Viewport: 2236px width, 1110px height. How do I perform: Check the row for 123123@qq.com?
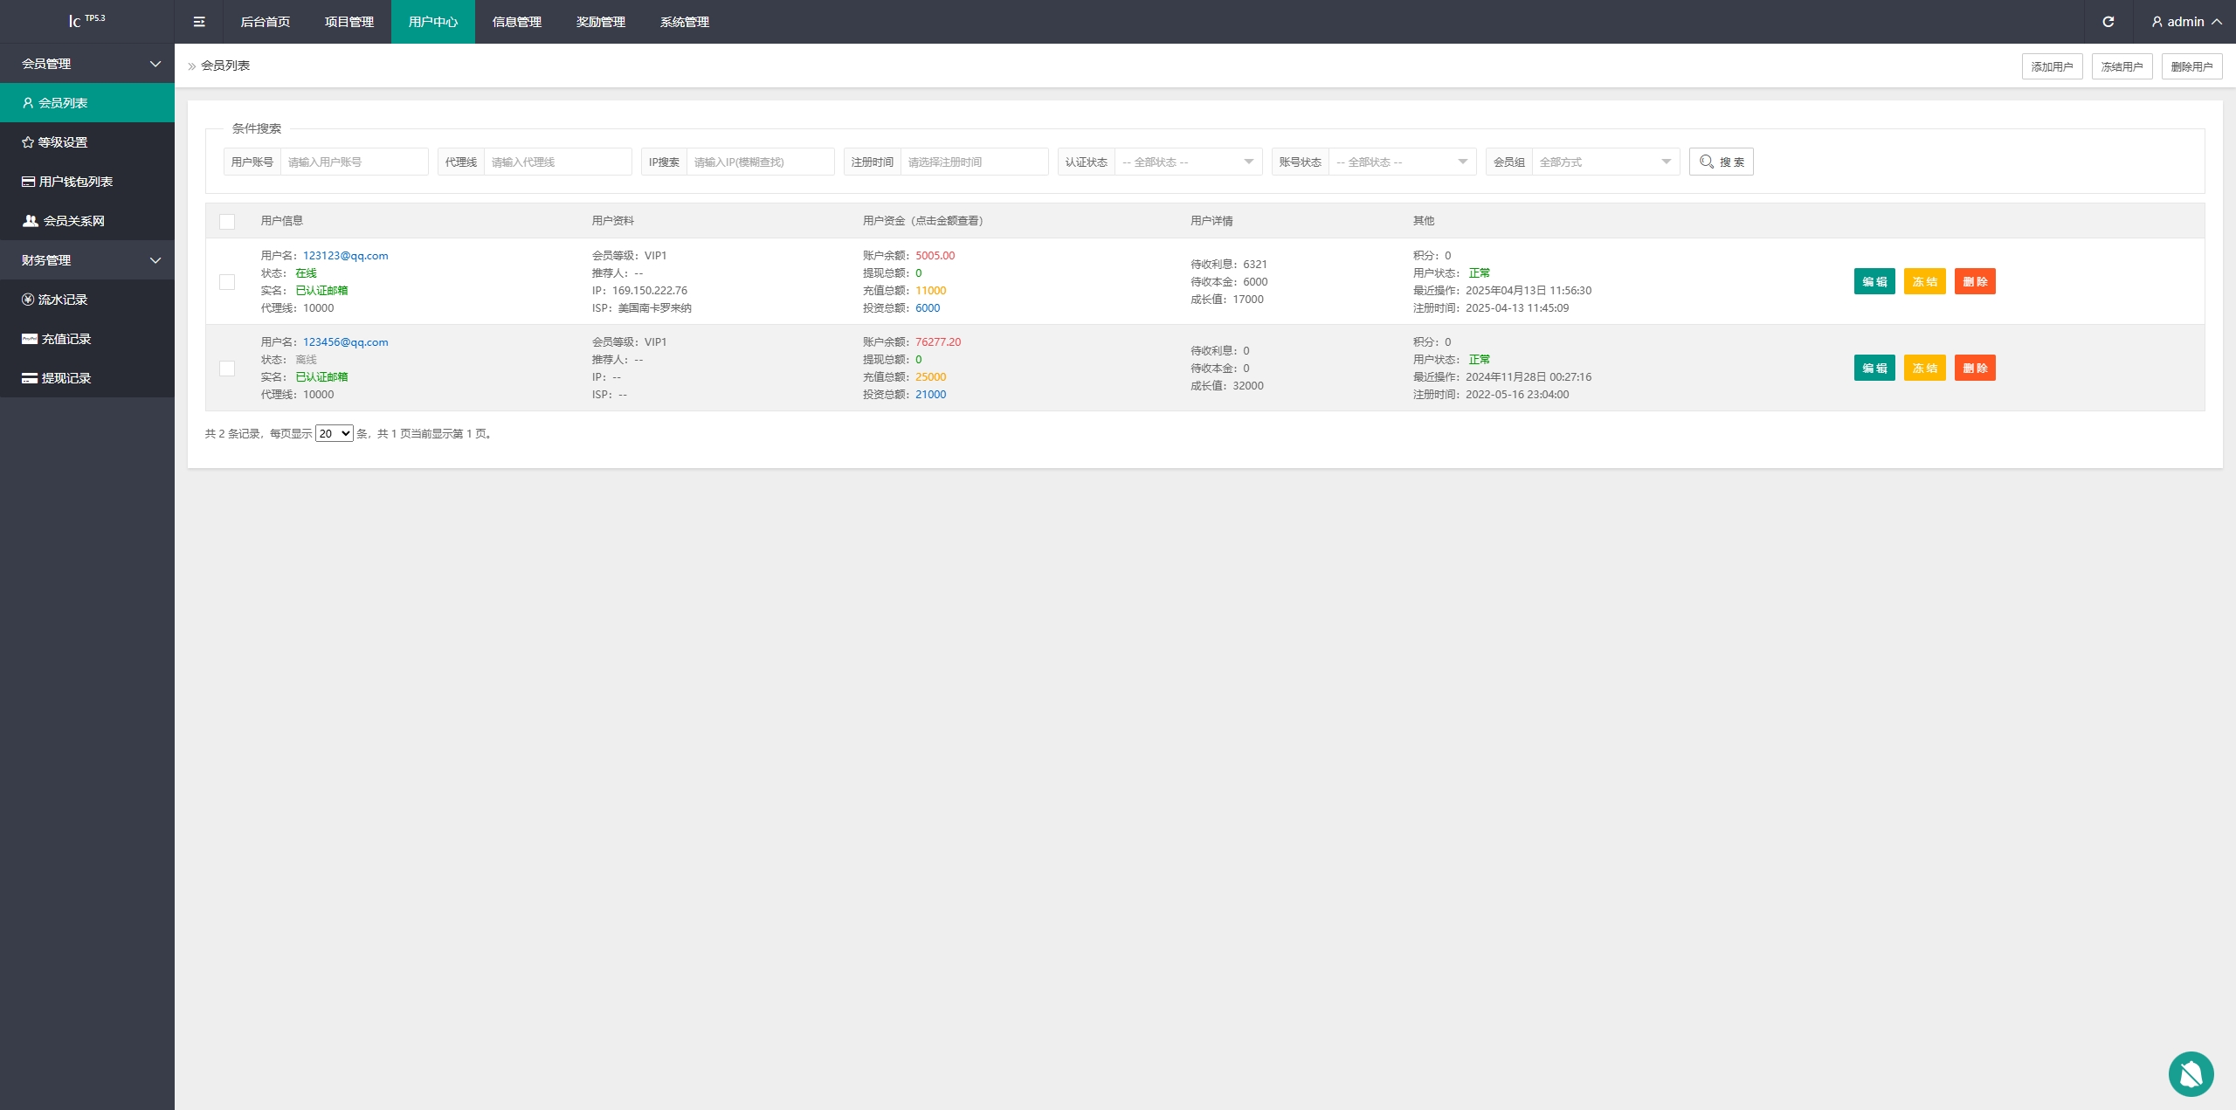point(227,282)
